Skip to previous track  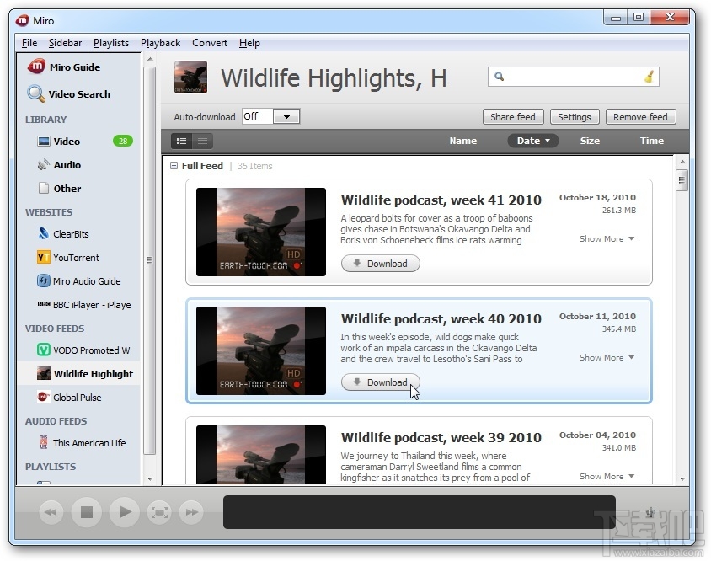point(51,512)
